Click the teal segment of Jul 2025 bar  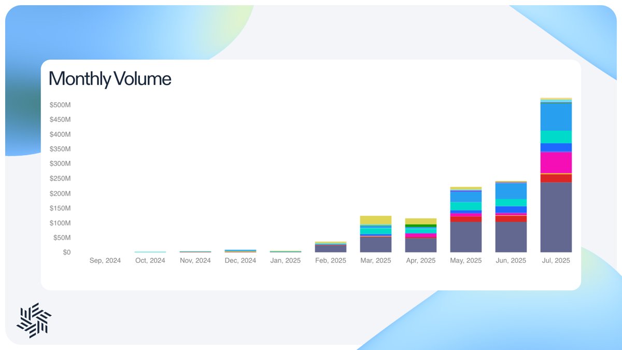pyautogui.click(x=556, y=137)
